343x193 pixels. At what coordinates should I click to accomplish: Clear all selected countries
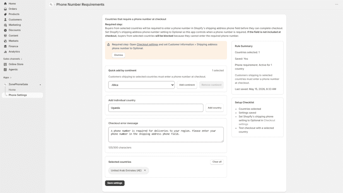coord(217,162)
